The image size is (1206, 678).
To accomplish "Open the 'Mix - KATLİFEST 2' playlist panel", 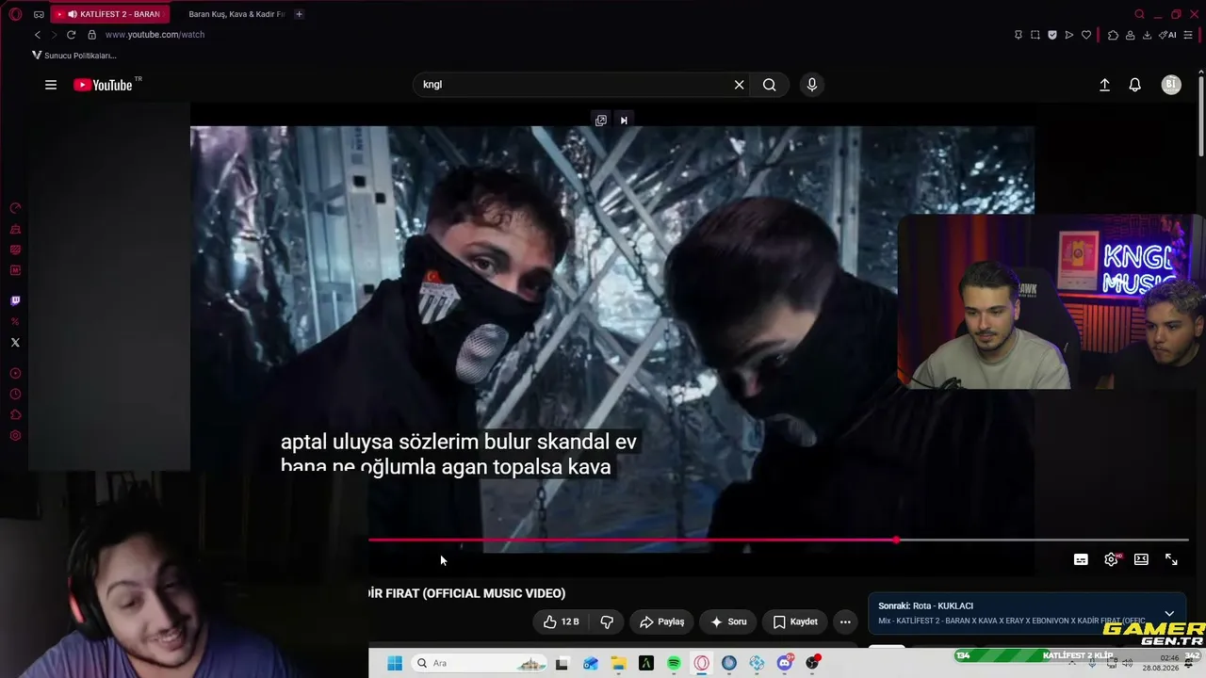I will pos(1025,613).
